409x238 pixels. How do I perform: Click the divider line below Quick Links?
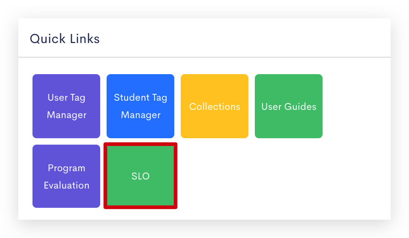point(204,57)
